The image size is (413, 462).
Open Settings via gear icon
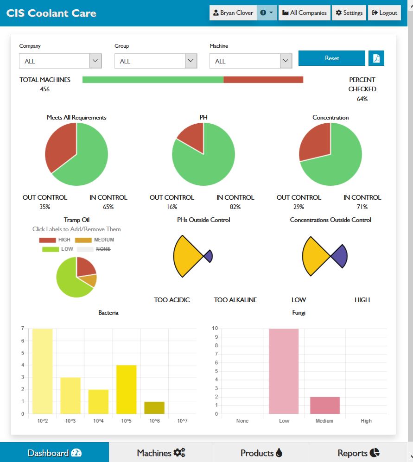coord(349,13)
